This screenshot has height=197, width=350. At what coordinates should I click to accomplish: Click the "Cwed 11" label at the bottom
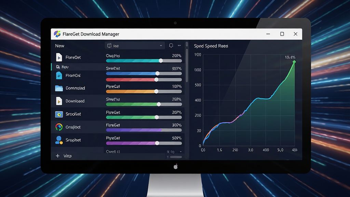tap(113, 152)
